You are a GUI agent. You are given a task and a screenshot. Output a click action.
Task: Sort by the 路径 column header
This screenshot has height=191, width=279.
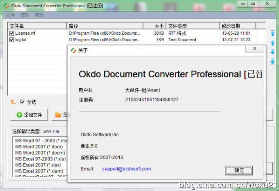coord(105,26)
